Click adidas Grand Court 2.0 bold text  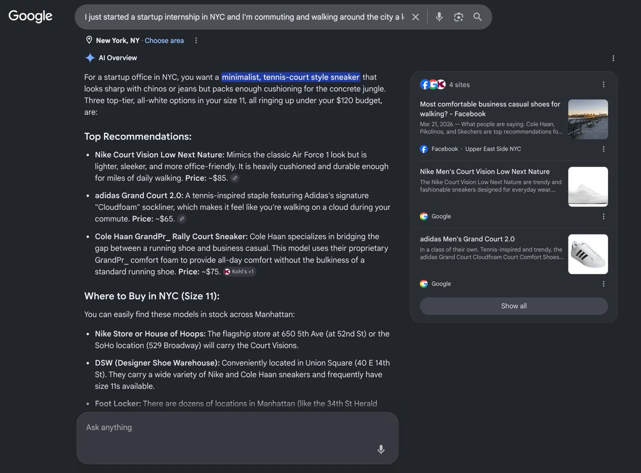tap(139, 196)
